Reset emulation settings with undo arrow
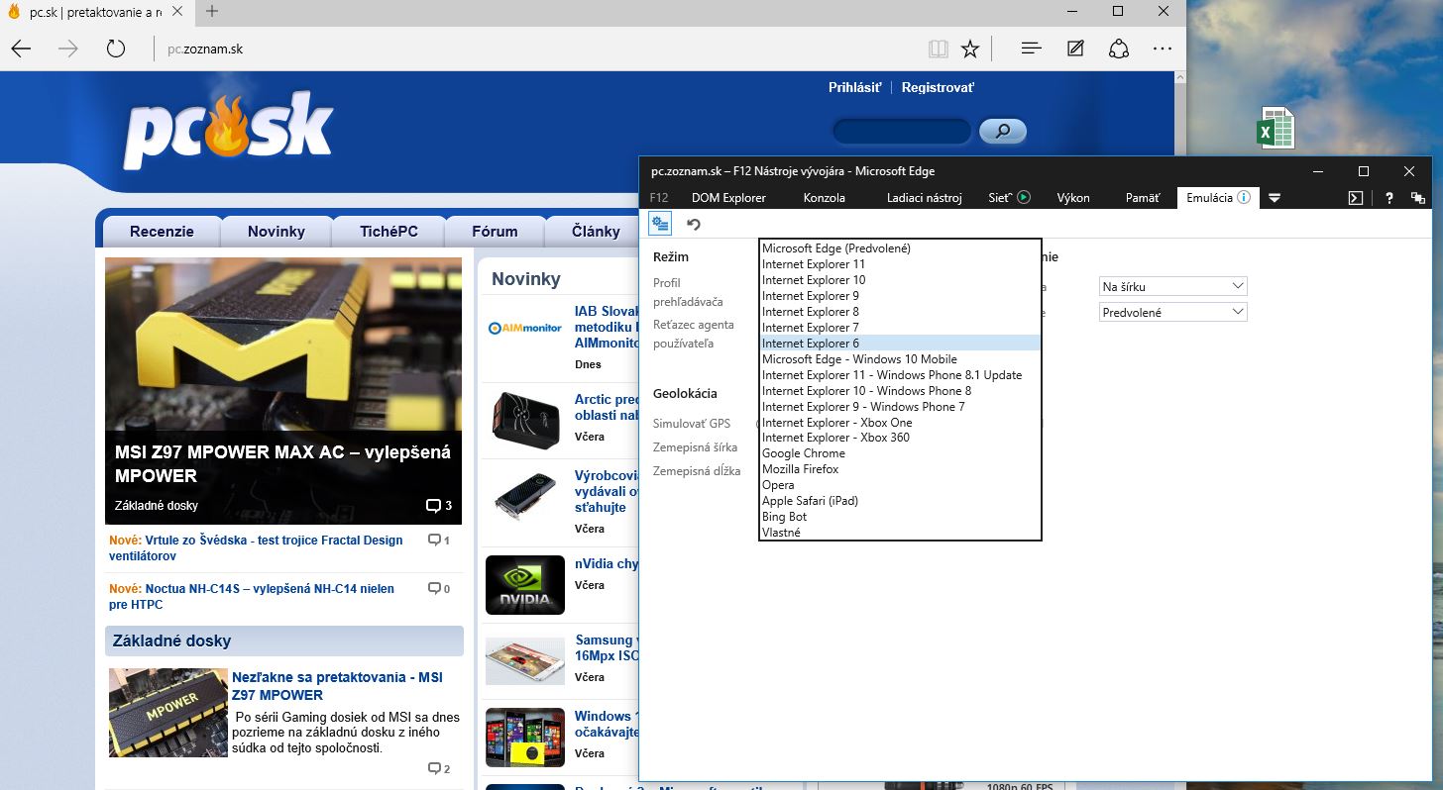Viewport: 1443px width, 790px height. 694,225
